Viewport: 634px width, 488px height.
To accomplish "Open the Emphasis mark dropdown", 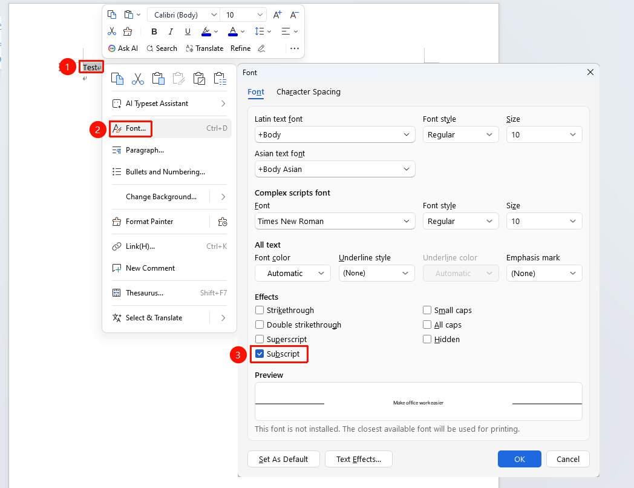I will coord(544,273).
